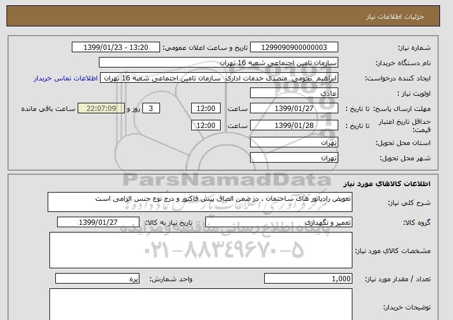
Task: Click the 'توضیحات خریدار' label
Action: 407,307
